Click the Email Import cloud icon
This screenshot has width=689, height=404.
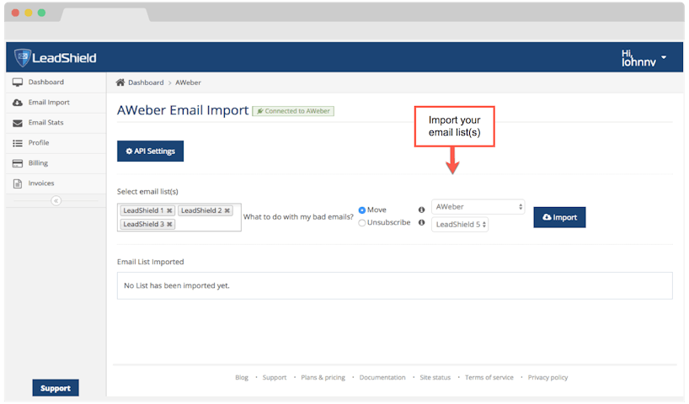[17, 103]
